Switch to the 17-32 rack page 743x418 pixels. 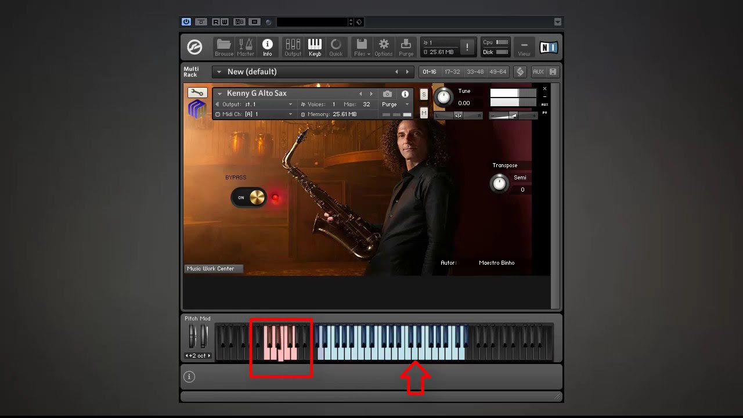452,72
